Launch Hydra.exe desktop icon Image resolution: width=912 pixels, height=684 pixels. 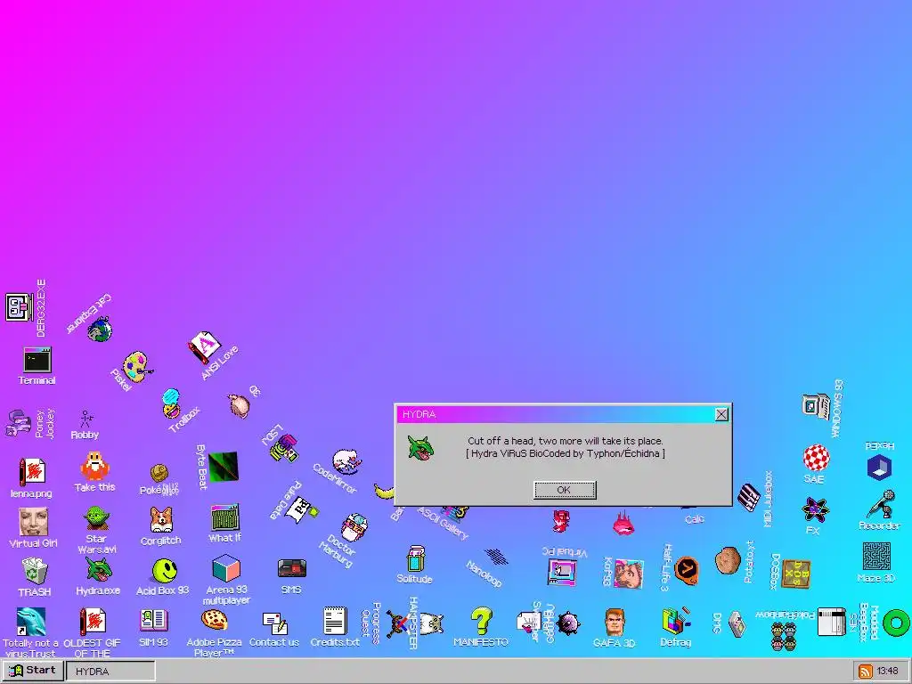tap(98, 570)
